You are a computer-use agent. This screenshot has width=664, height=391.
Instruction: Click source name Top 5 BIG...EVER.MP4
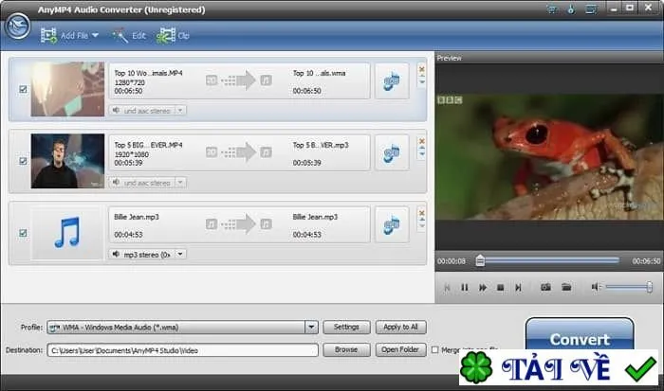[x=148, y=145]
